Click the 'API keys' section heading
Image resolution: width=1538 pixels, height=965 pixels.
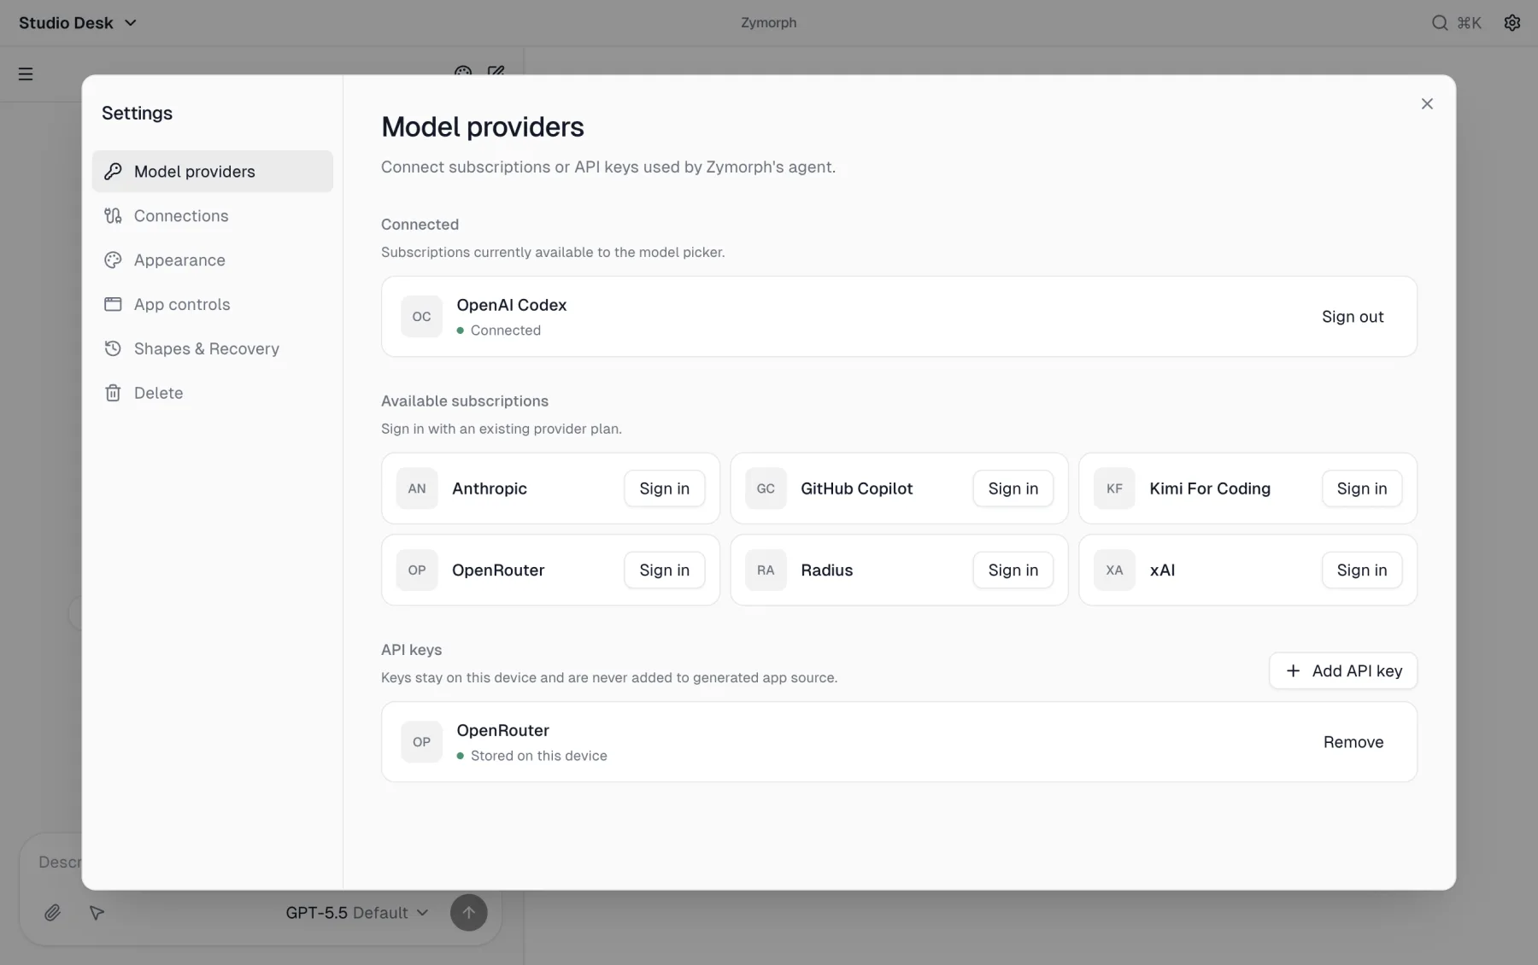(x=411, y=650)
